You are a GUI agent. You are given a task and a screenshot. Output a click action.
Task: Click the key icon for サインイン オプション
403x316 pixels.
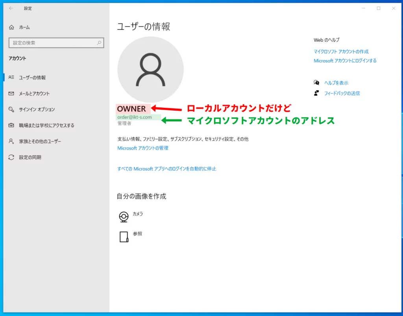coord(11,109)
